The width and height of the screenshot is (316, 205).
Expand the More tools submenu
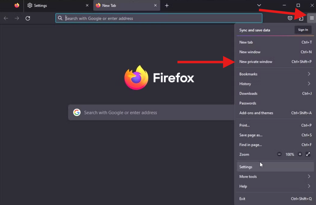coord(275,176)
